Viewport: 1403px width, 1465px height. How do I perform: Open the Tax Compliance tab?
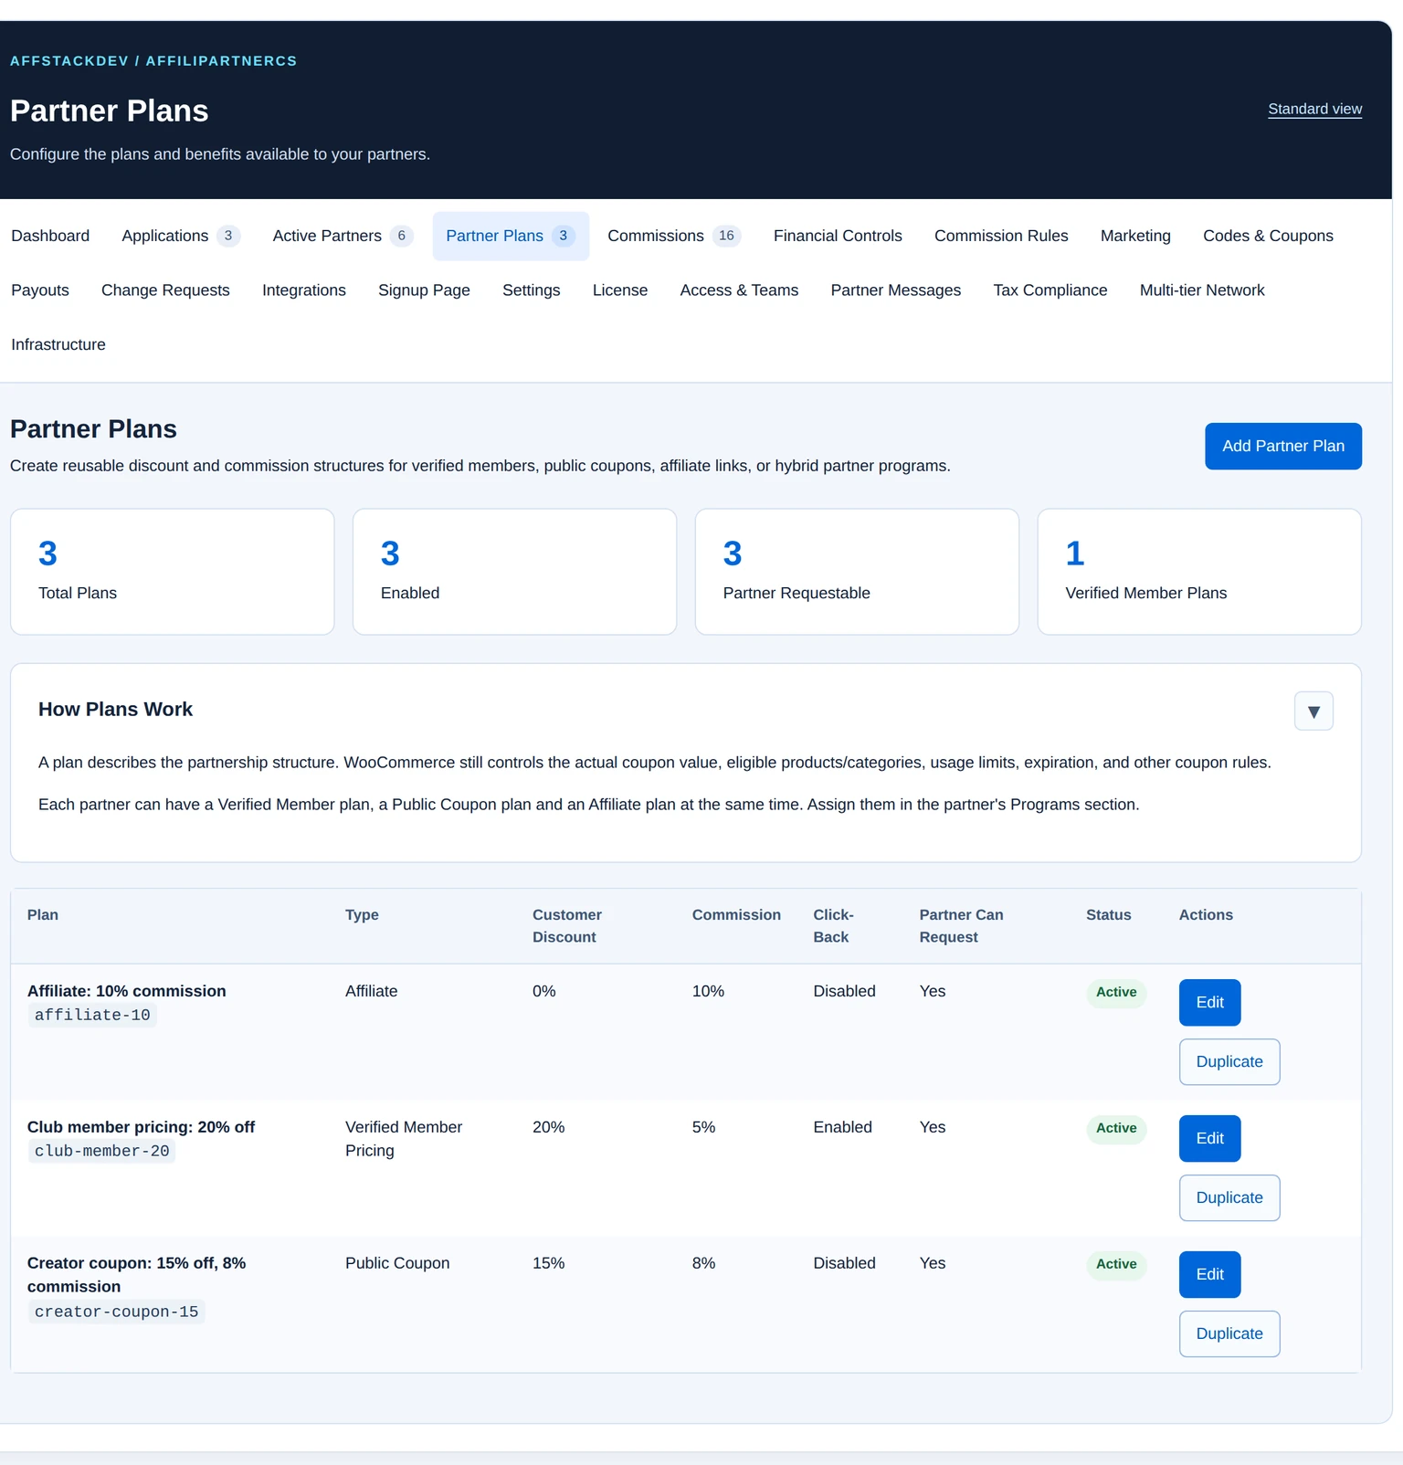tap(1050, 290)
